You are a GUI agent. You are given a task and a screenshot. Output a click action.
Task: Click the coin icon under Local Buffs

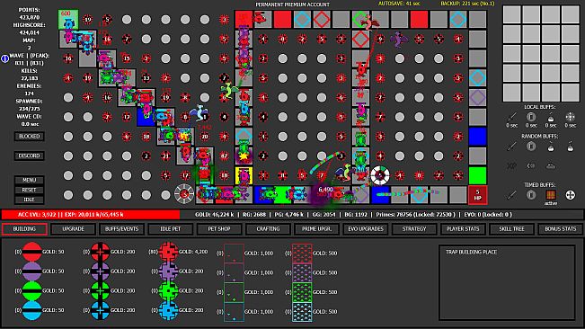[x=531, y=117]
